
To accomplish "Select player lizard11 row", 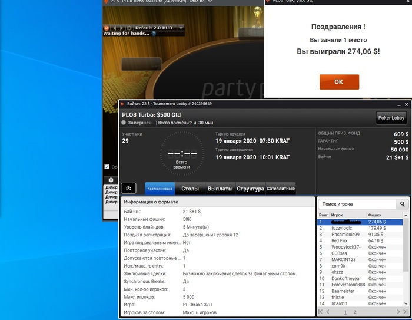I will coord(360,303).
